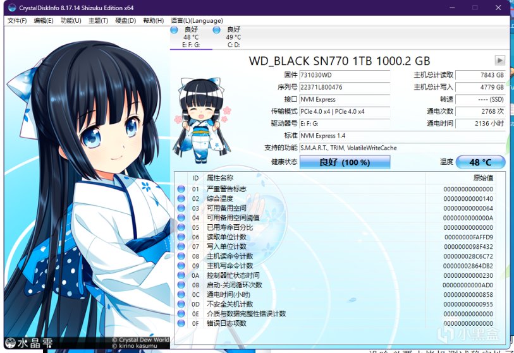The width and height of the screenshot is (514, 353).
Task: Click the host total writes value 4779 GB
Action: [x=480, y=87]
